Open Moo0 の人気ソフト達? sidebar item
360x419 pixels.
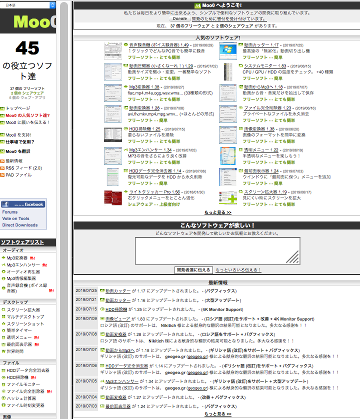click(27, 115)
